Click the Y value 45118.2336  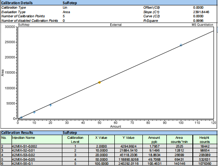[x=128, y=155]
